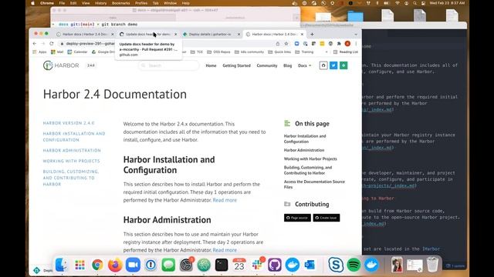The height and width of the screenshot is (277, 494).
Task: Go to Home in Harbor nav
Action: pos(211,65)
